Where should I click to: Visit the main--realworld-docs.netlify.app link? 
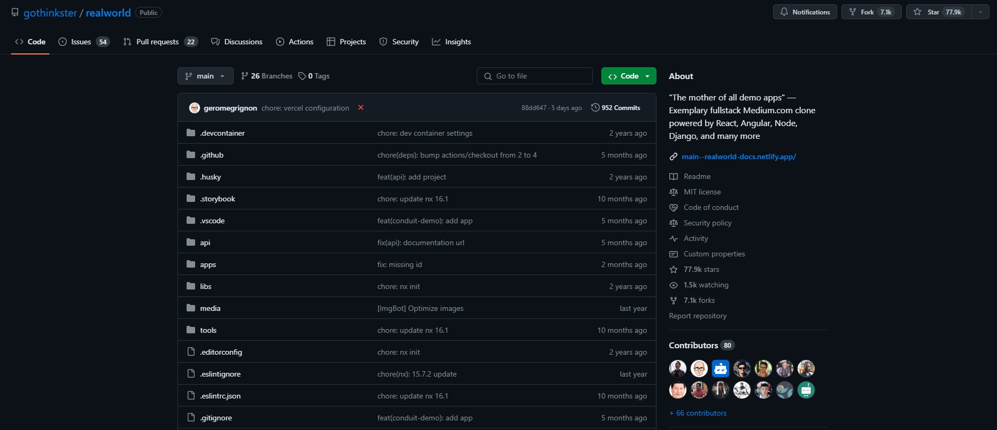click(x=739, y=157)
